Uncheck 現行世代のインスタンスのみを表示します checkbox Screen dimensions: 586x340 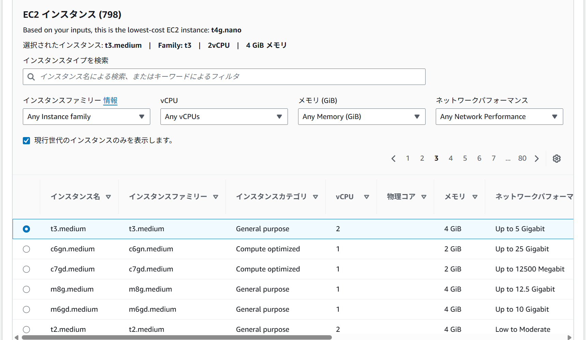click(27, 141)
